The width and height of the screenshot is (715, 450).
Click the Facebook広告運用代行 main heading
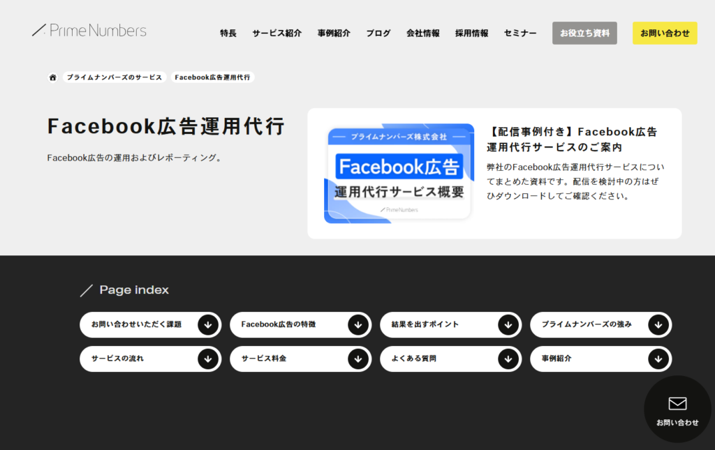[166, 126]
